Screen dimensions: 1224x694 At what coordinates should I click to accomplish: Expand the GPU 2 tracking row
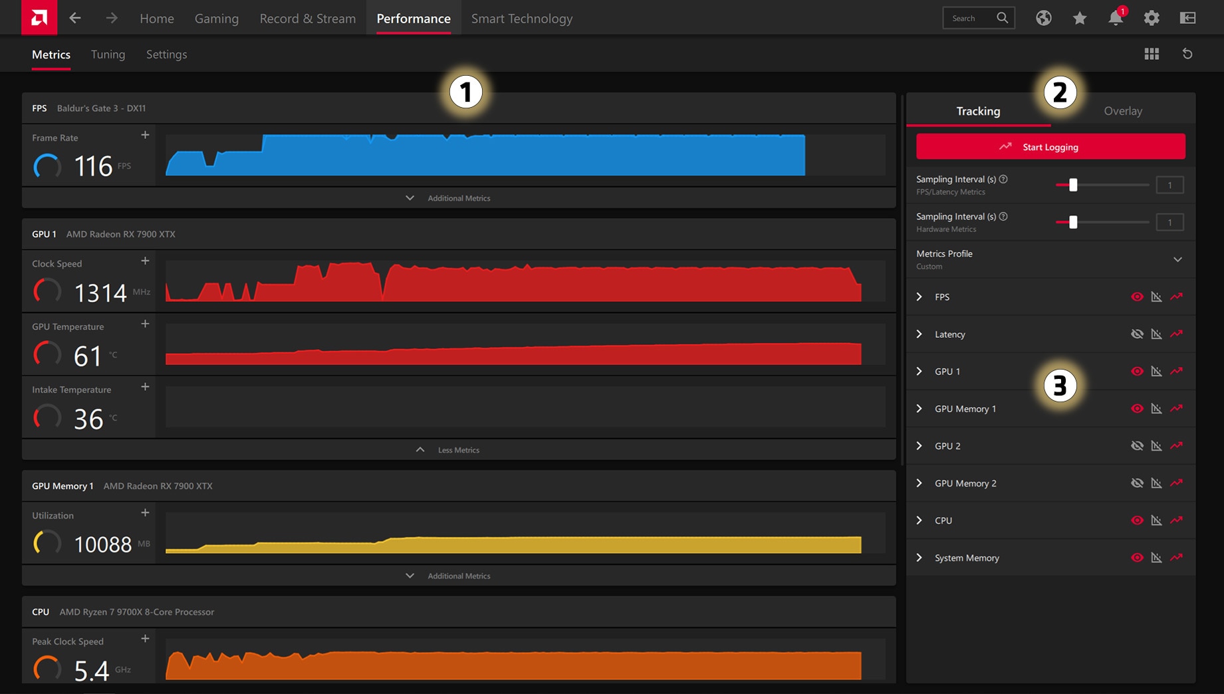click(x=919, y=445)
